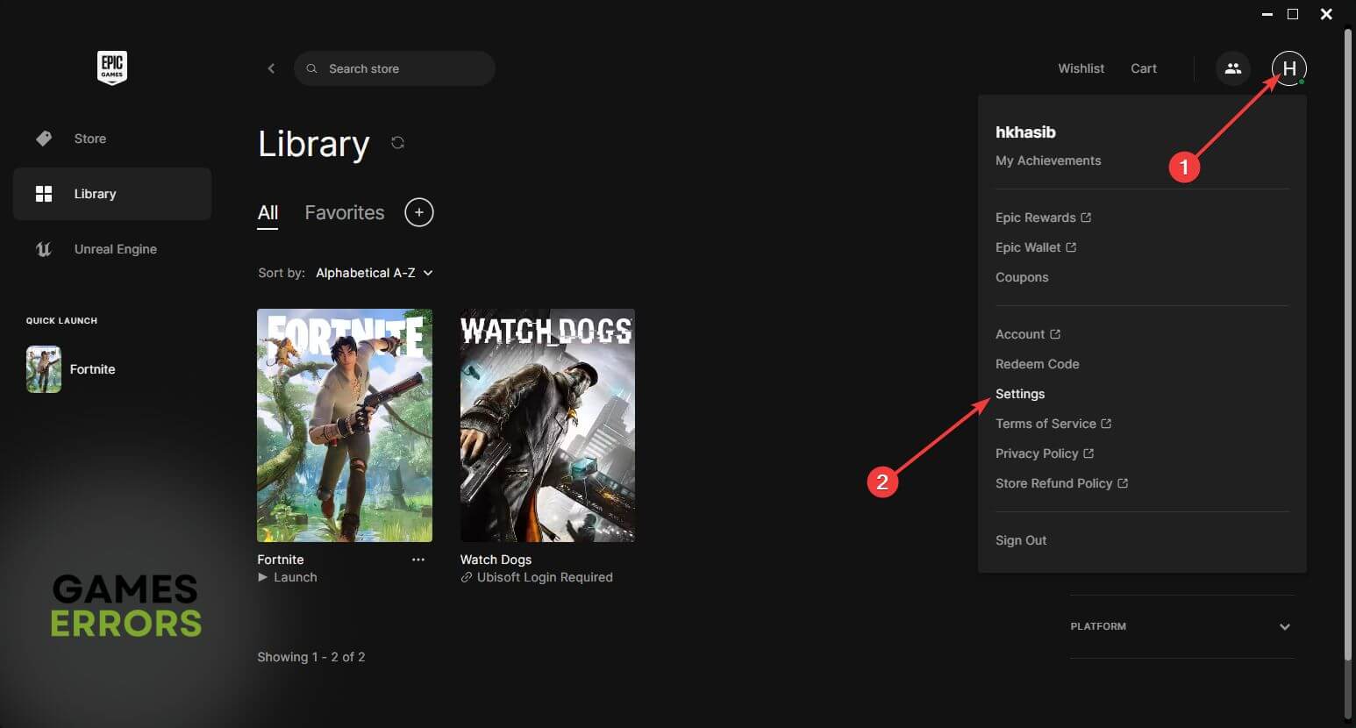This screenshot has height=728, width=1356.
Task: Select the Watch Dogs cover thumbnail
Action: (547, 425)
